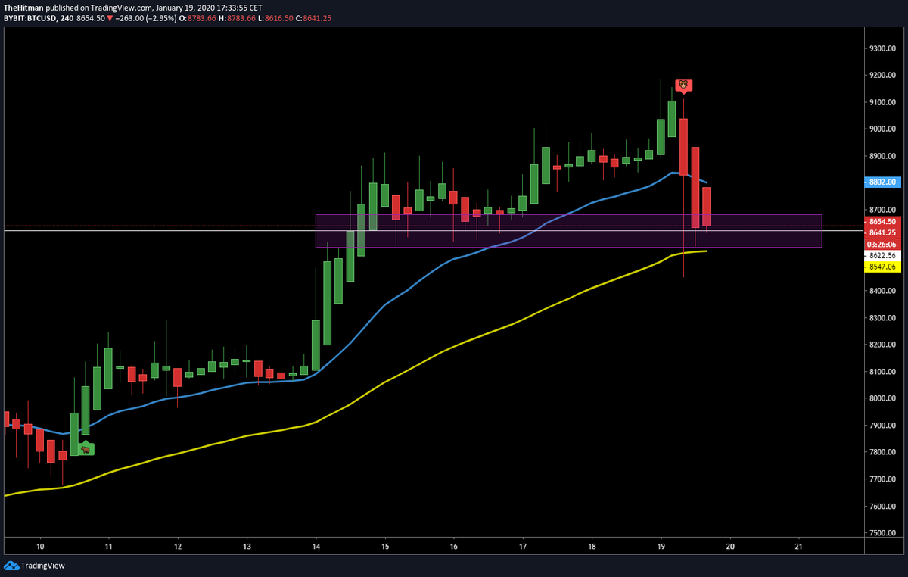The width and height of the screenshot is (908, 577).
Task: Click the red bear signal marker
Action: [x=683, y=86]
